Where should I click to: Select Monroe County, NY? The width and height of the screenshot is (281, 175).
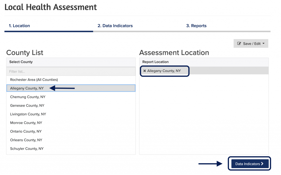point(71,123)
